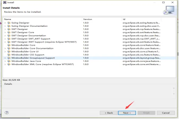Click the SWT Designer SWT_AWT Support icon
This screenshot has height=119, width=179.
[x=9, y=39]
